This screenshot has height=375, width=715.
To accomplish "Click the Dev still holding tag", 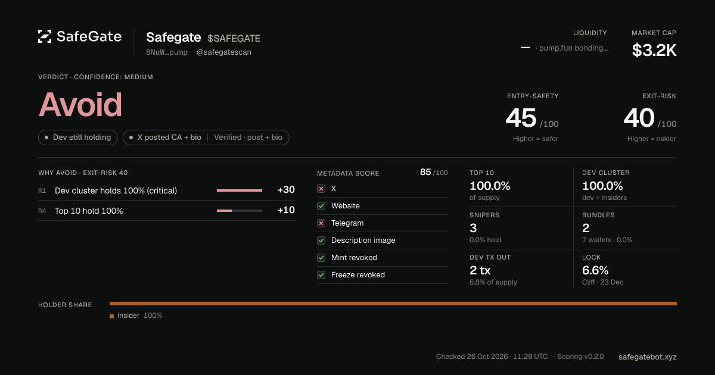I will pyautogui.click(x=78, y=137).
